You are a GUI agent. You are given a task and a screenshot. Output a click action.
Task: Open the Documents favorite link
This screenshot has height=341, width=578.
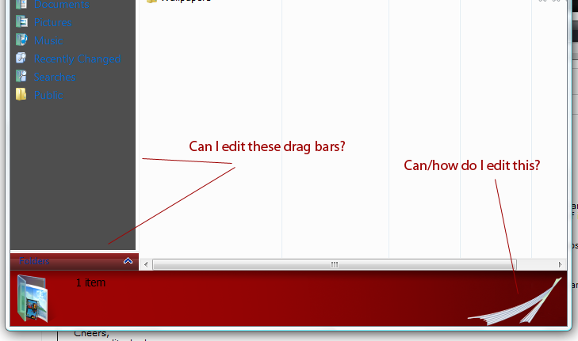[x=62, y=5]
